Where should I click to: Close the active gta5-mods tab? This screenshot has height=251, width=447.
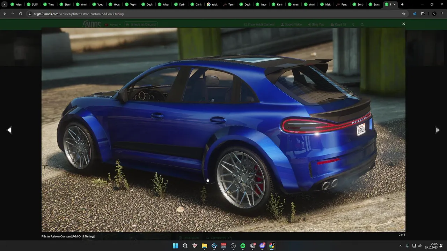pos(395,5)
